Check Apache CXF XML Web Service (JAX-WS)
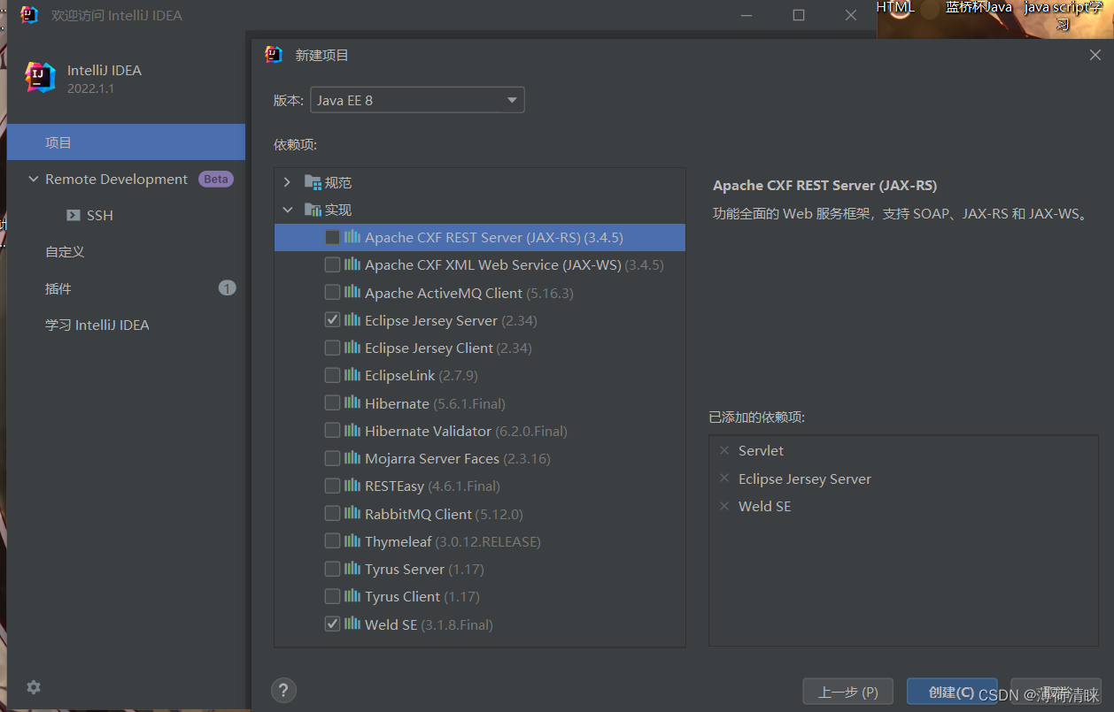This screenshot has height=712, width=1114. [x=332, y=264]
